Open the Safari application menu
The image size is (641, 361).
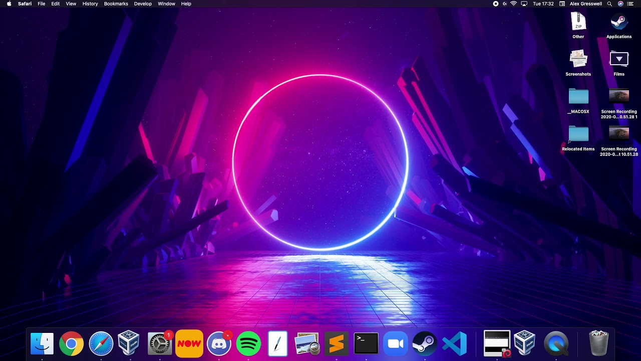point(25,4)
